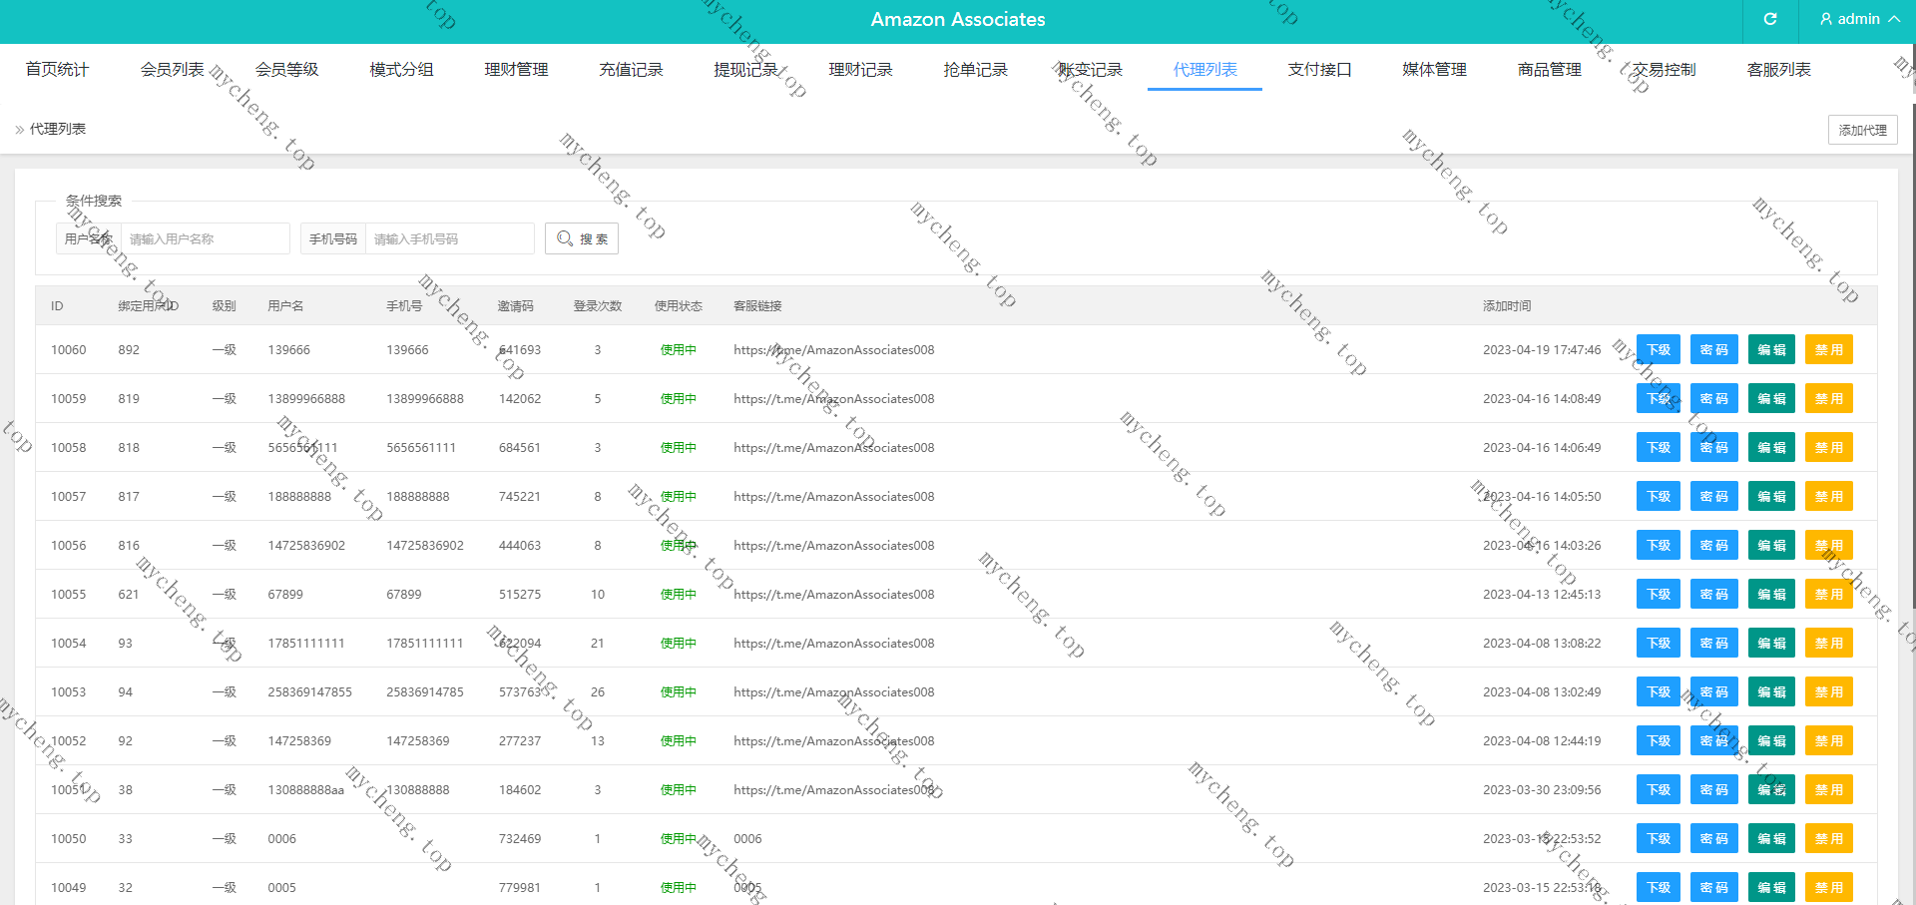Click 禁用 for agent ID 10053
The height and width of the screenshot is (905, 1916).
click(x=1829, y=691)
